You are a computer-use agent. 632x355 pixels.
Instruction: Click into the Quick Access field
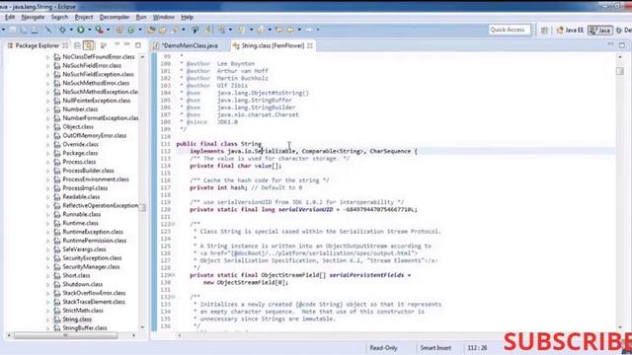509,30
